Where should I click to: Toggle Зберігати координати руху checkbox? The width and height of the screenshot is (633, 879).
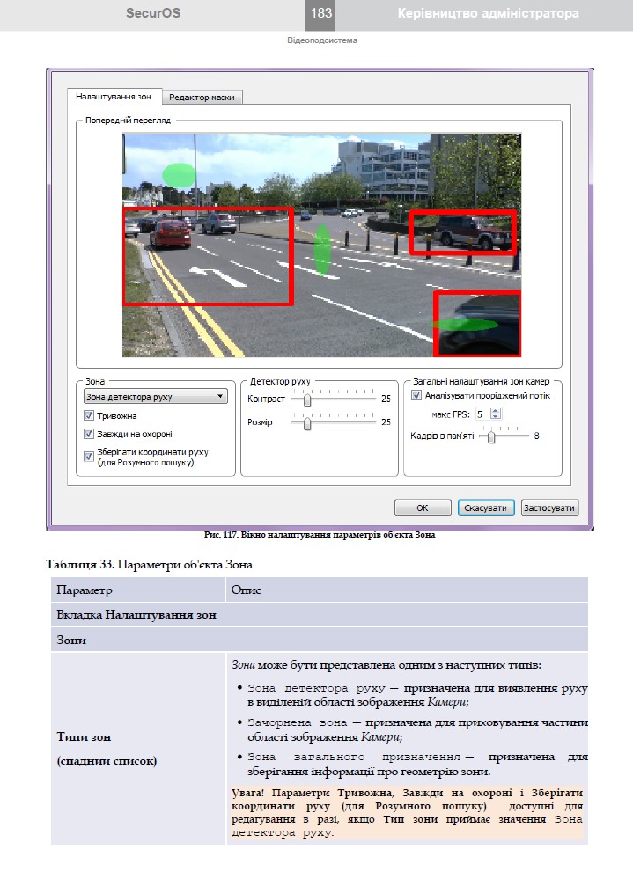(89, 457)
